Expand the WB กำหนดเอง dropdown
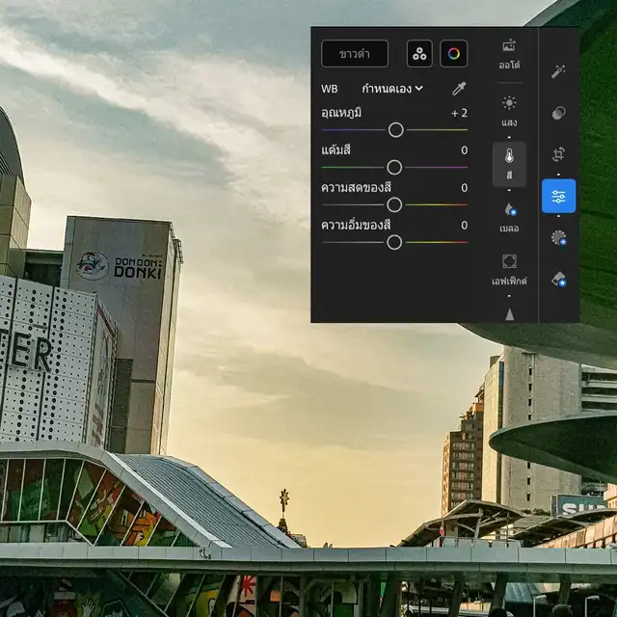 [x=392, y=89]
